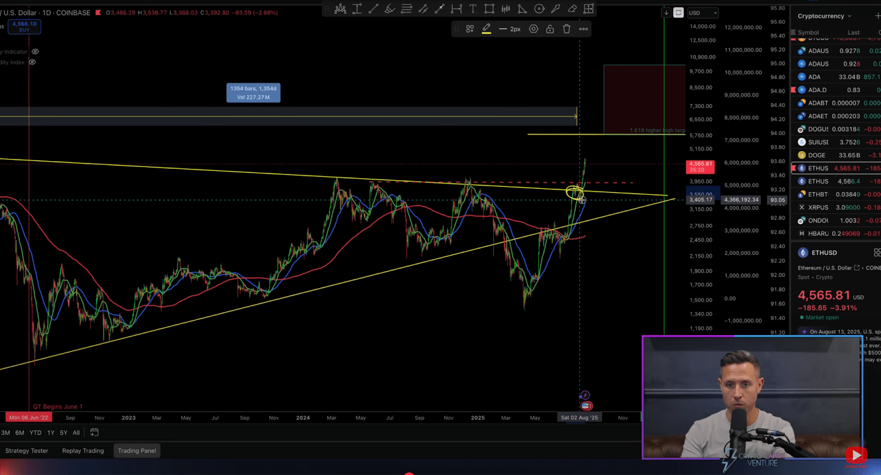881x475 pixels.
Task: Lock the selected drawing
Action: pyautogui.click(x=550, y=29)
